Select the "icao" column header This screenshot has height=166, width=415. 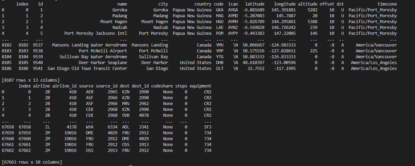(x=233, y=4)
